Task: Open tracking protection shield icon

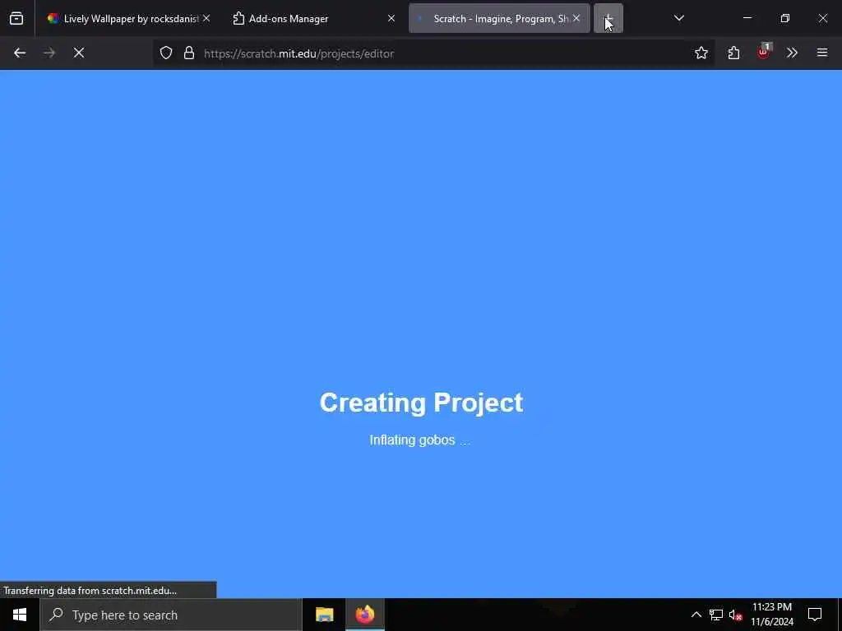Action: (x=166, y=53)
